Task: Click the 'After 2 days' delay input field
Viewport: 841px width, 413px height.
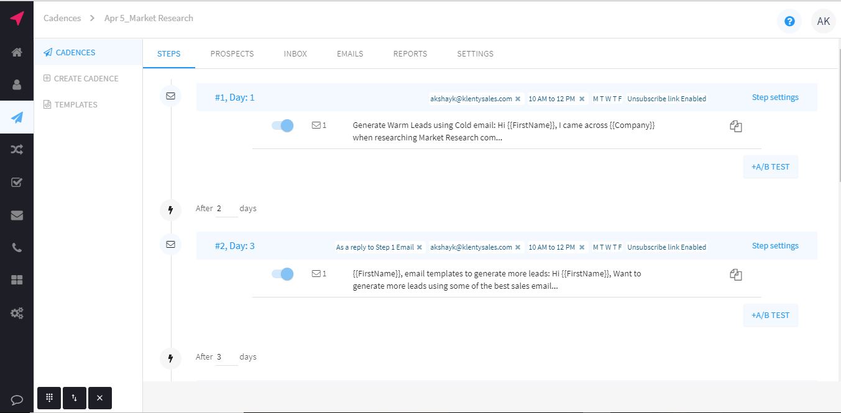Action: pos(226,209)
